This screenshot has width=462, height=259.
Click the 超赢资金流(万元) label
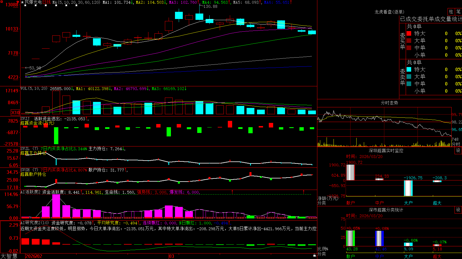(x=37, y=123)
